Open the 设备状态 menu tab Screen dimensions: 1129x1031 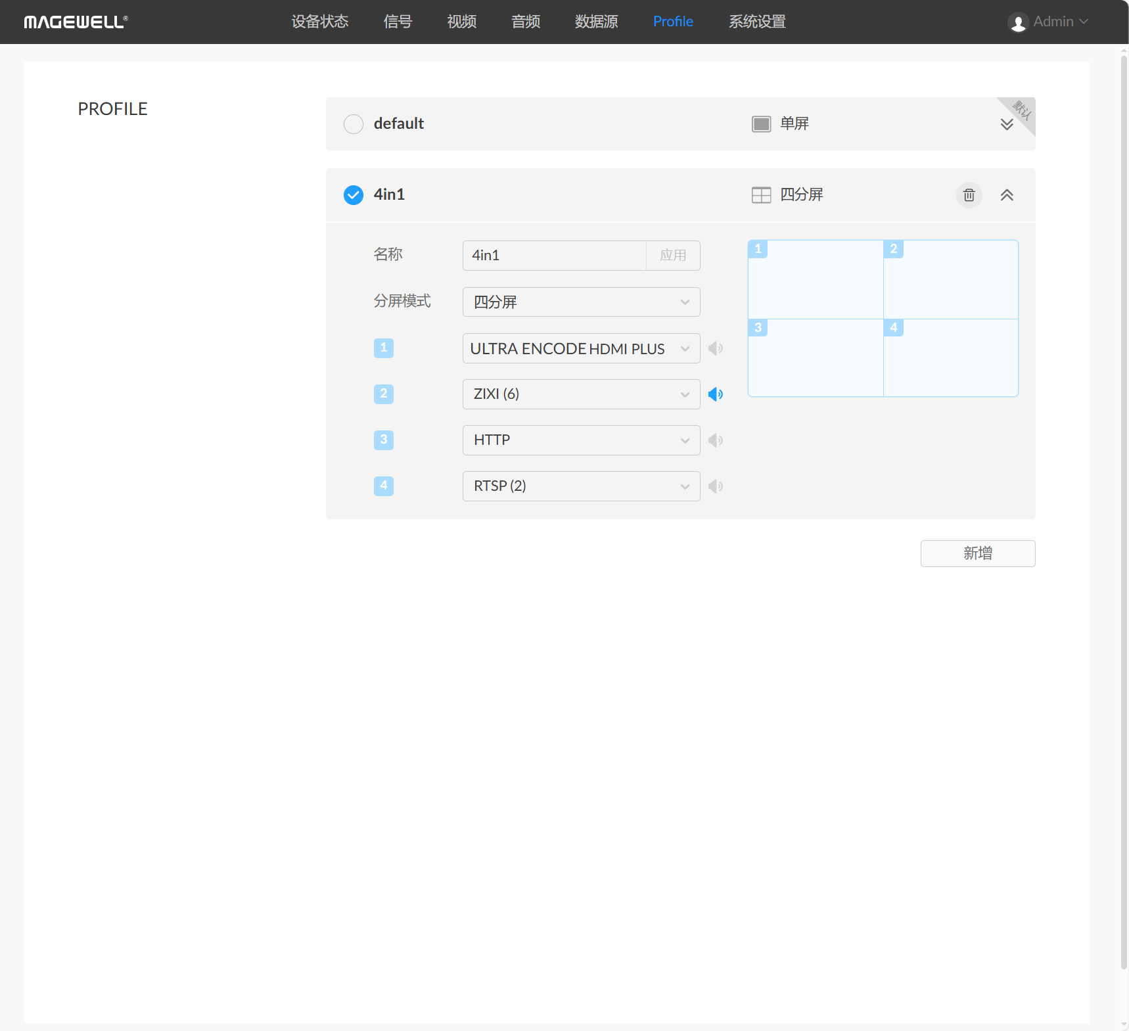320,22
